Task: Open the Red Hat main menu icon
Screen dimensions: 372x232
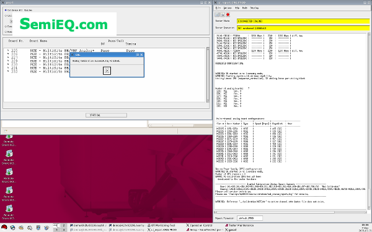Action: point(4,228)
